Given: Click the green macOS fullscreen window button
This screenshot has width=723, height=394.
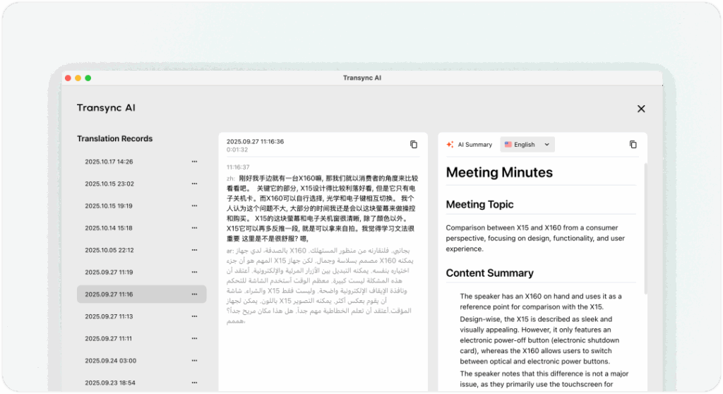Looking at the screenshot, I should pos(88,78).
